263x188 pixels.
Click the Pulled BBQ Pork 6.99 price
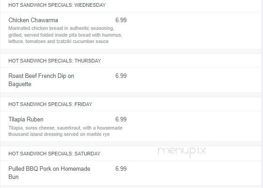121,169
